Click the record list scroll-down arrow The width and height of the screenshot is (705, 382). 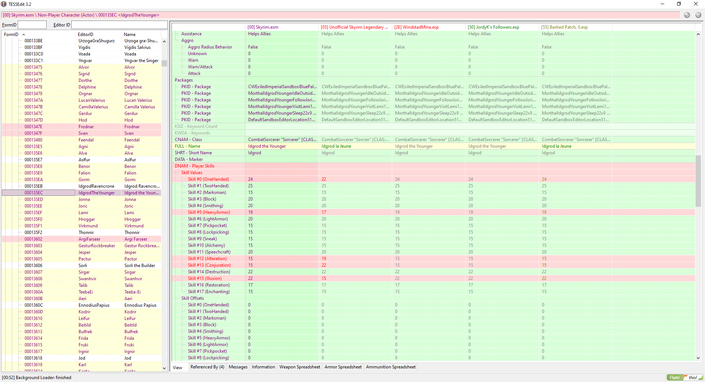[164, 368]
